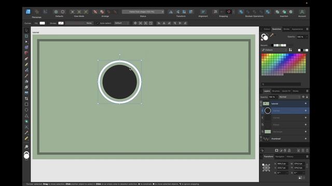Open the Alignment options icon
Viewport: 332px width, 186px height.
pyautogui.click(x=203, y=12)
